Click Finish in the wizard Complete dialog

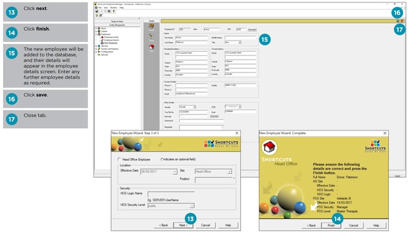pyautogui.click(x=331, y=225)
